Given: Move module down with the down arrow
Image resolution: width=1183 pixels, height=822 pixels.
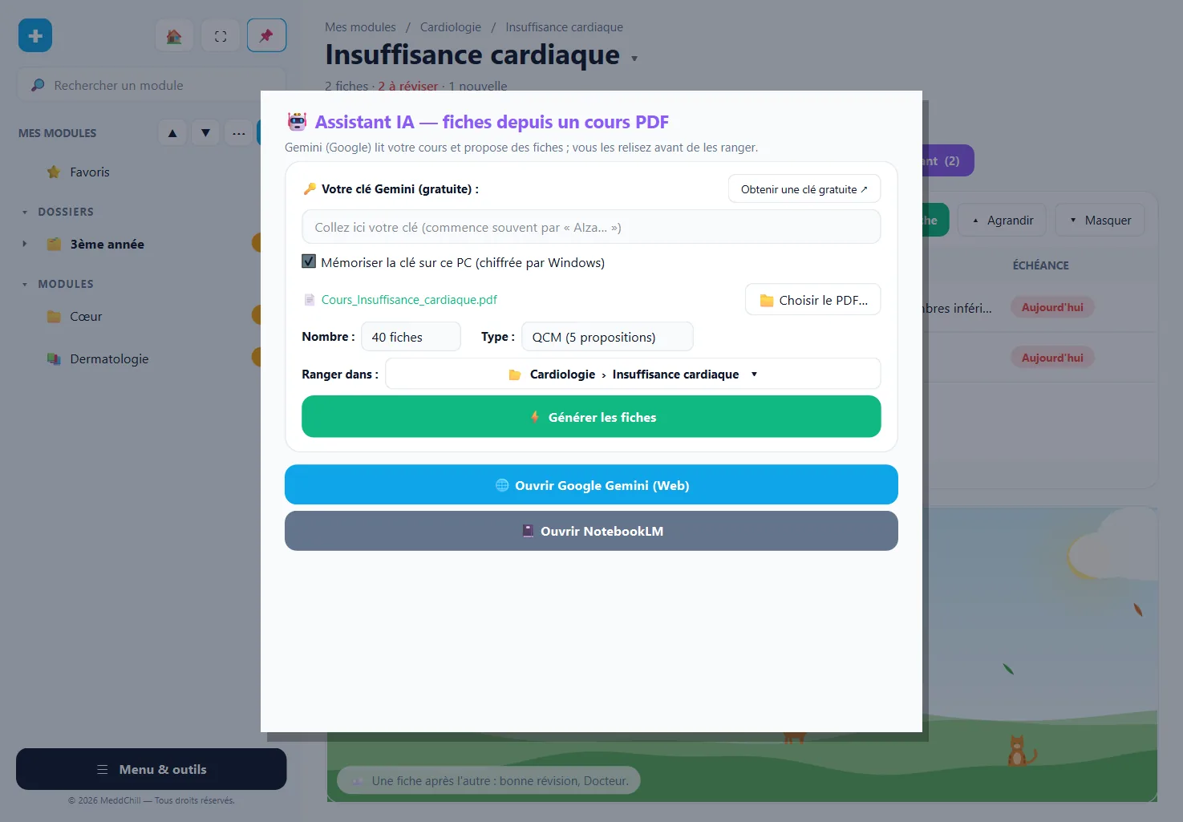Looking at the screenshot, I should (206, 133).
